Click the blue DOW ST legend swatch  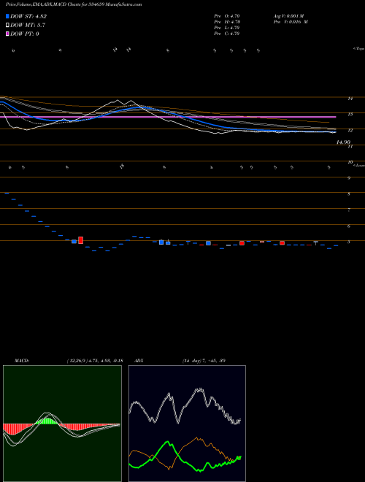8,16
